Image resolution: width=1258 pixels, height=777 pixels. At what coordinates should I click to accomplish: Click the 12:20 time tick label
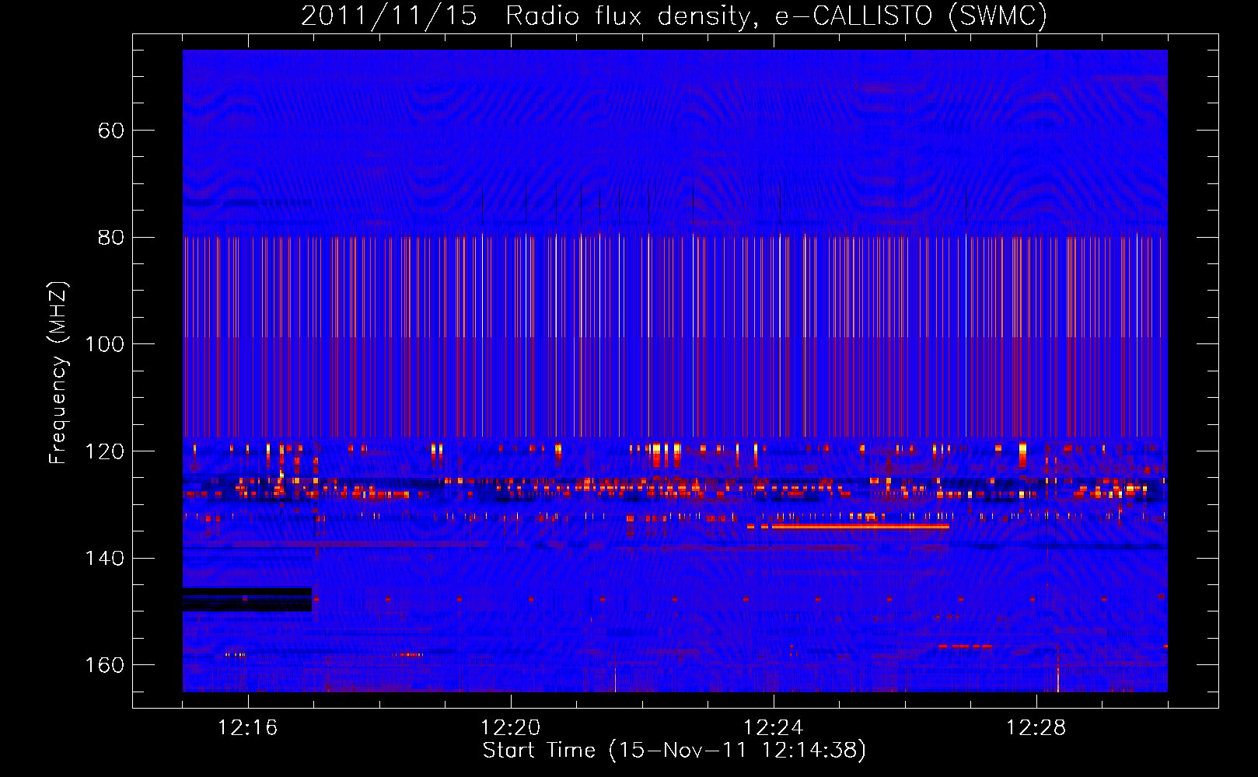pyautogui.click(x=510, y=727)
